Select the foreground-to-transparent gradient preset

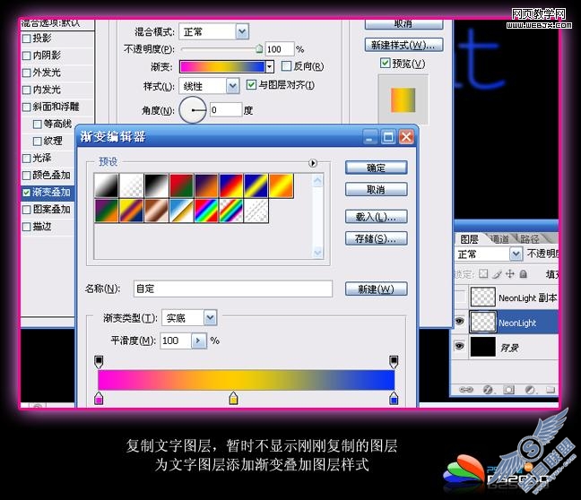[131, 185]
